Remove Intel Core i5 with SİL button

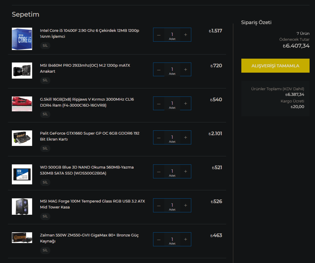(45, 46)
